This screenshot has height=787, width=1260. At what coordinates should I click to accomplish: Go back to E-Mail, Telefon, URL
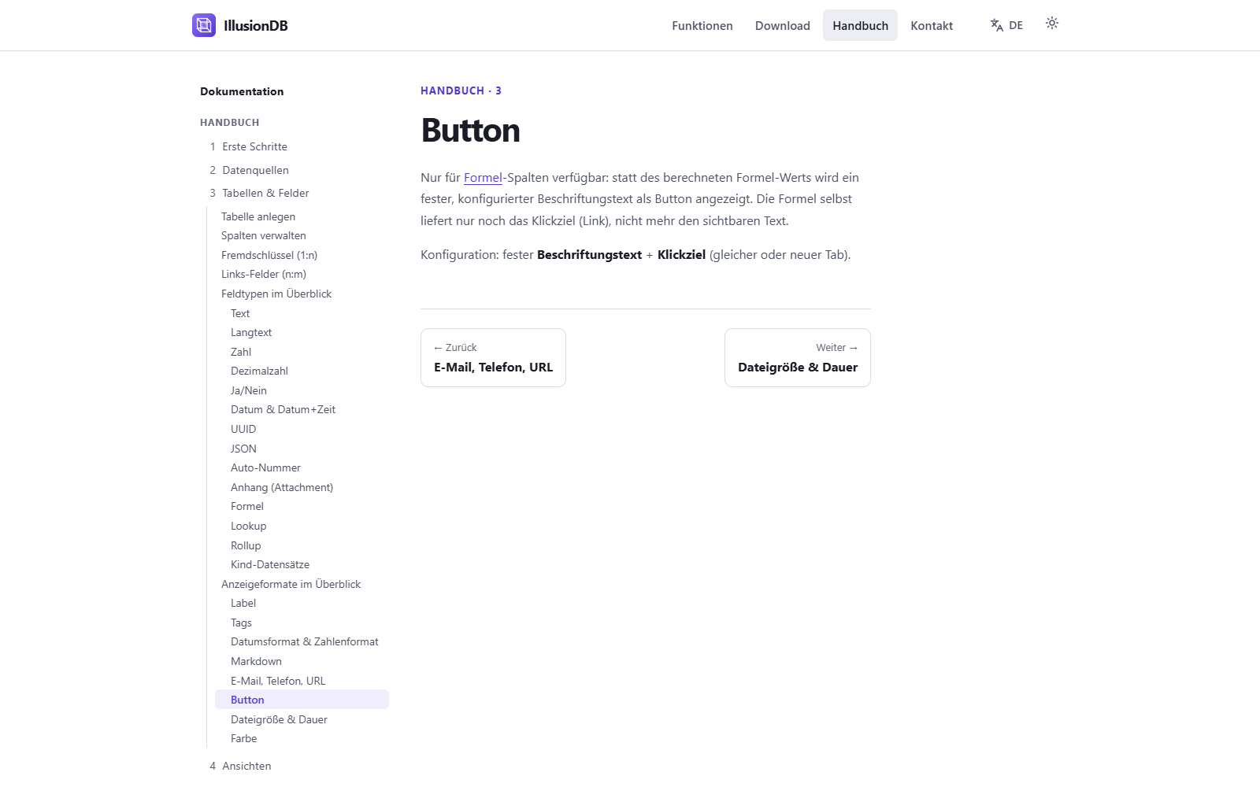tap(493, 357)
